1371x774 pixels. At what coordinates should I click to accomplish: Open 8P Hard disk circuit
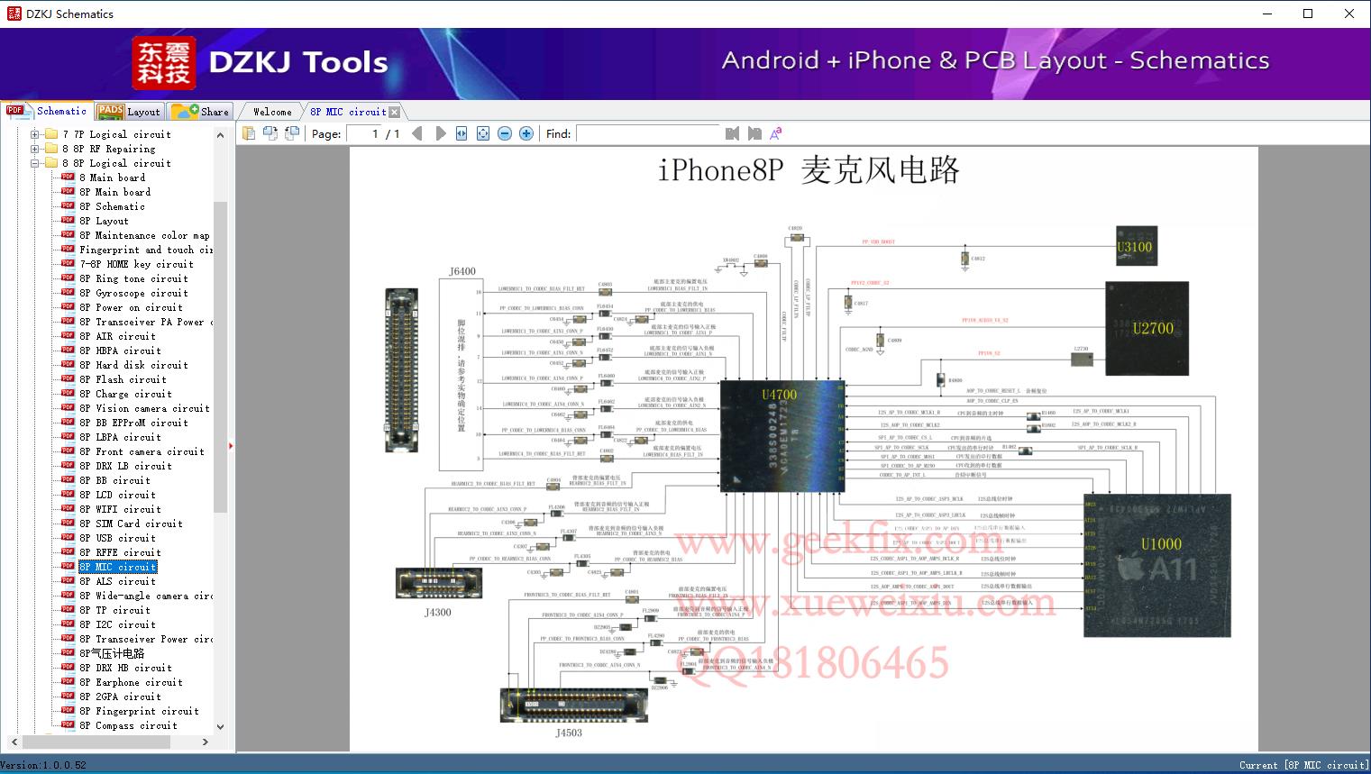click(x=133, y=365)
